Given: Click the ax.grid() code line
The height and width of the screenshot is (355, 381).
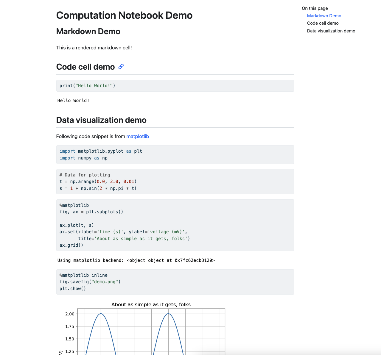Looking at the screenshot, I should tap(71, 245).
